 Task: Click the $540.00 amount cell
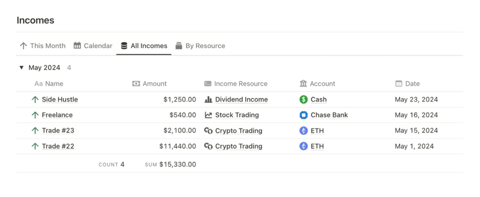point(183,115)
